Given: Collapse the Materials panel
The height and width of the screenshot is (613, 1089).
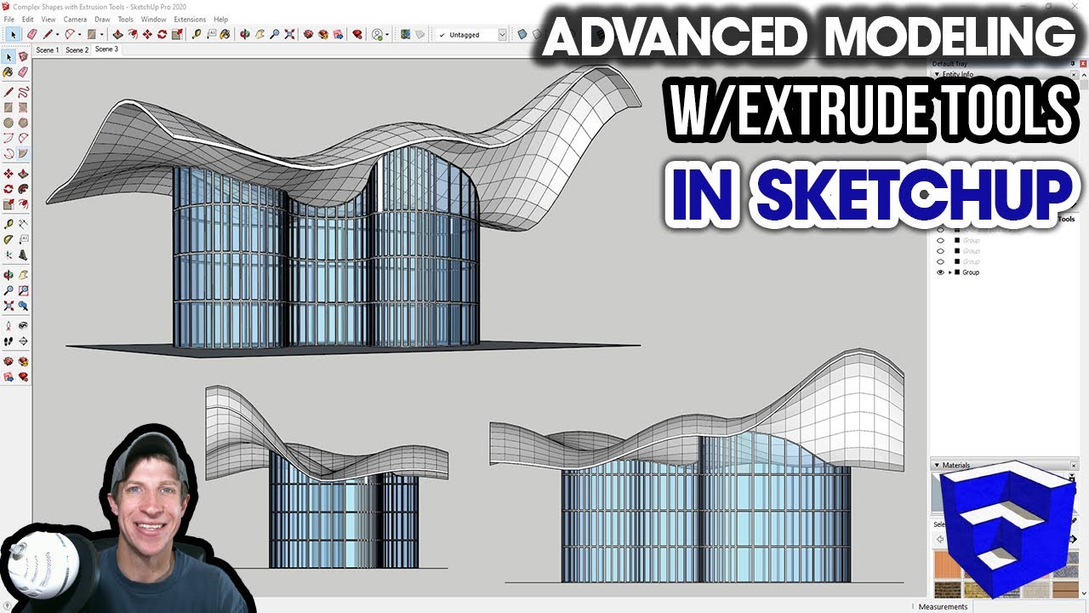Looking at the screenshot, I should (938, 466).
